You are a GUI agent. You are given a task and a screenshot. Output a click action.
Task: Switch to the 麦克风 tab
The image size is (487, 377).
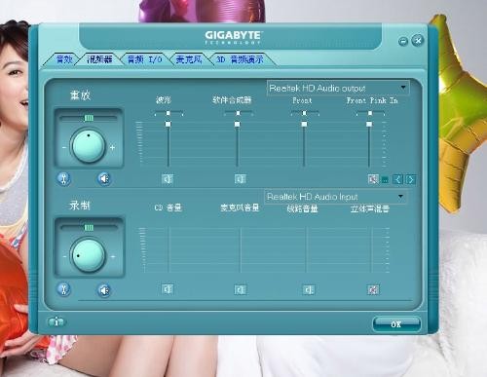189,59
